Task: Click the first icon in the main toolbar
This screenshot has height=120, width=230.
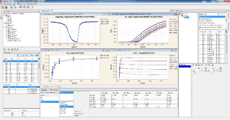Action: [2, 7]
